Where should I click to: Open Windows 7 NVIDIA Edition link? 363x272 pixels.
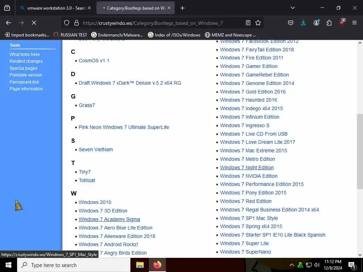coord(249,176)
